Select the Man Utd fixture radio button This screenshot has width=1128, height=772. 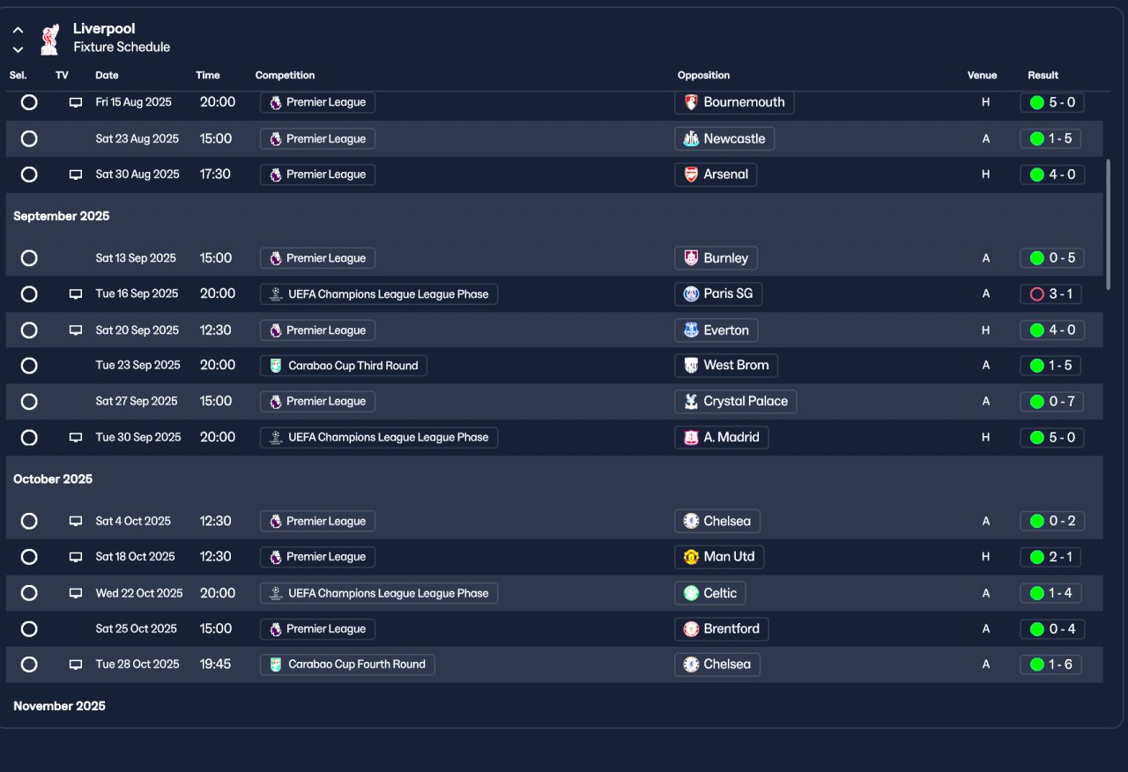click(x=29, y=557)
